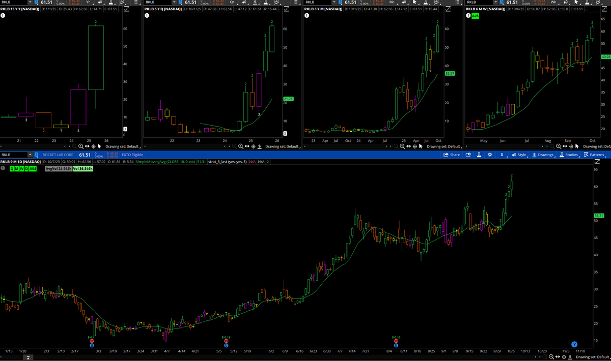Toggle the M timeframe label in bottom chart
This screenshot has height=361, width=611.
coord(16,168)
